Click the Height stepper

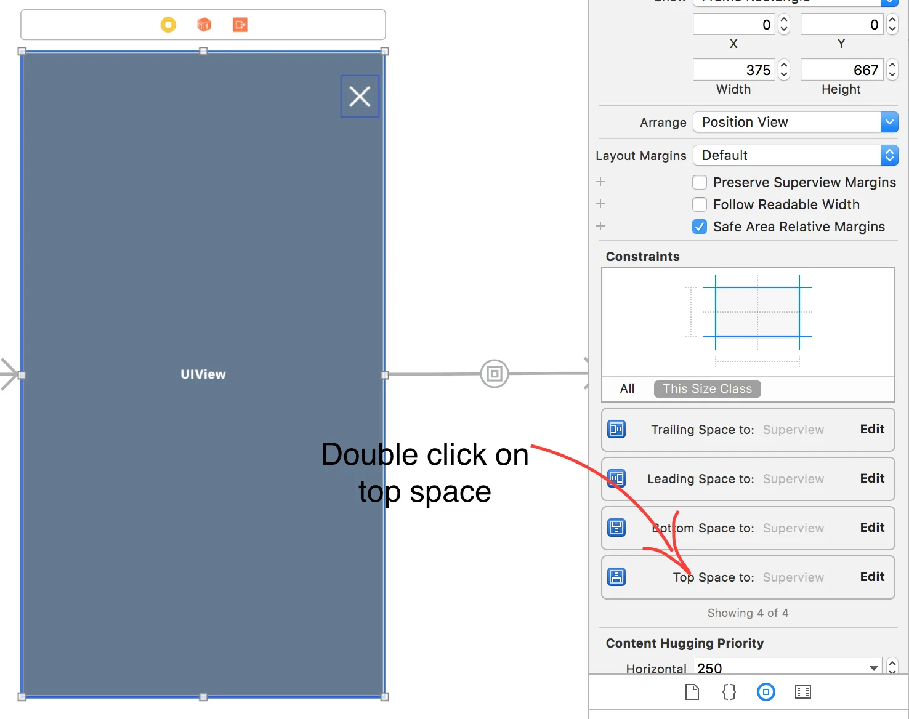(x=892, y=70)
